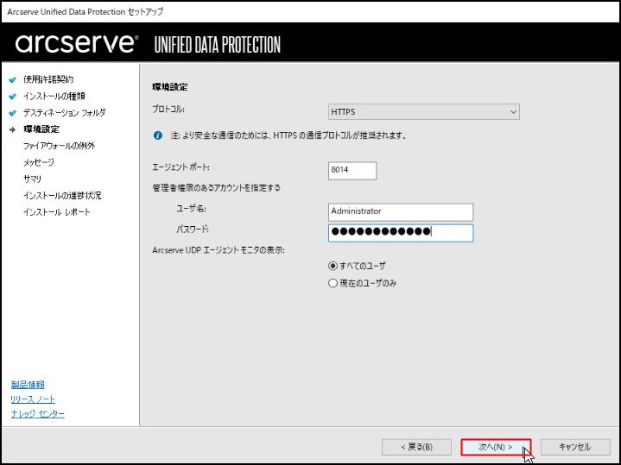The width and height of the screenshot is (621, 465).
Task: Open the ナレッジ センター link
Action: coord(38,413)
